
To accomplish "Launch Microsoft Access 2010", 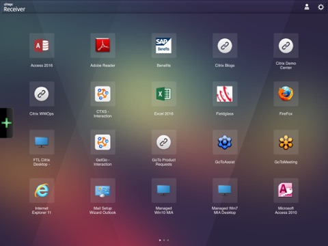I will [286, 191].
